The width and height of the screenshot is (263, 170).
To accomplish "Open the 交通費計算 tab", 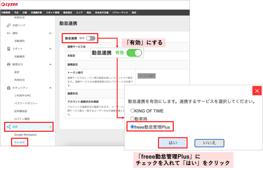I will [x=36, y=13].
